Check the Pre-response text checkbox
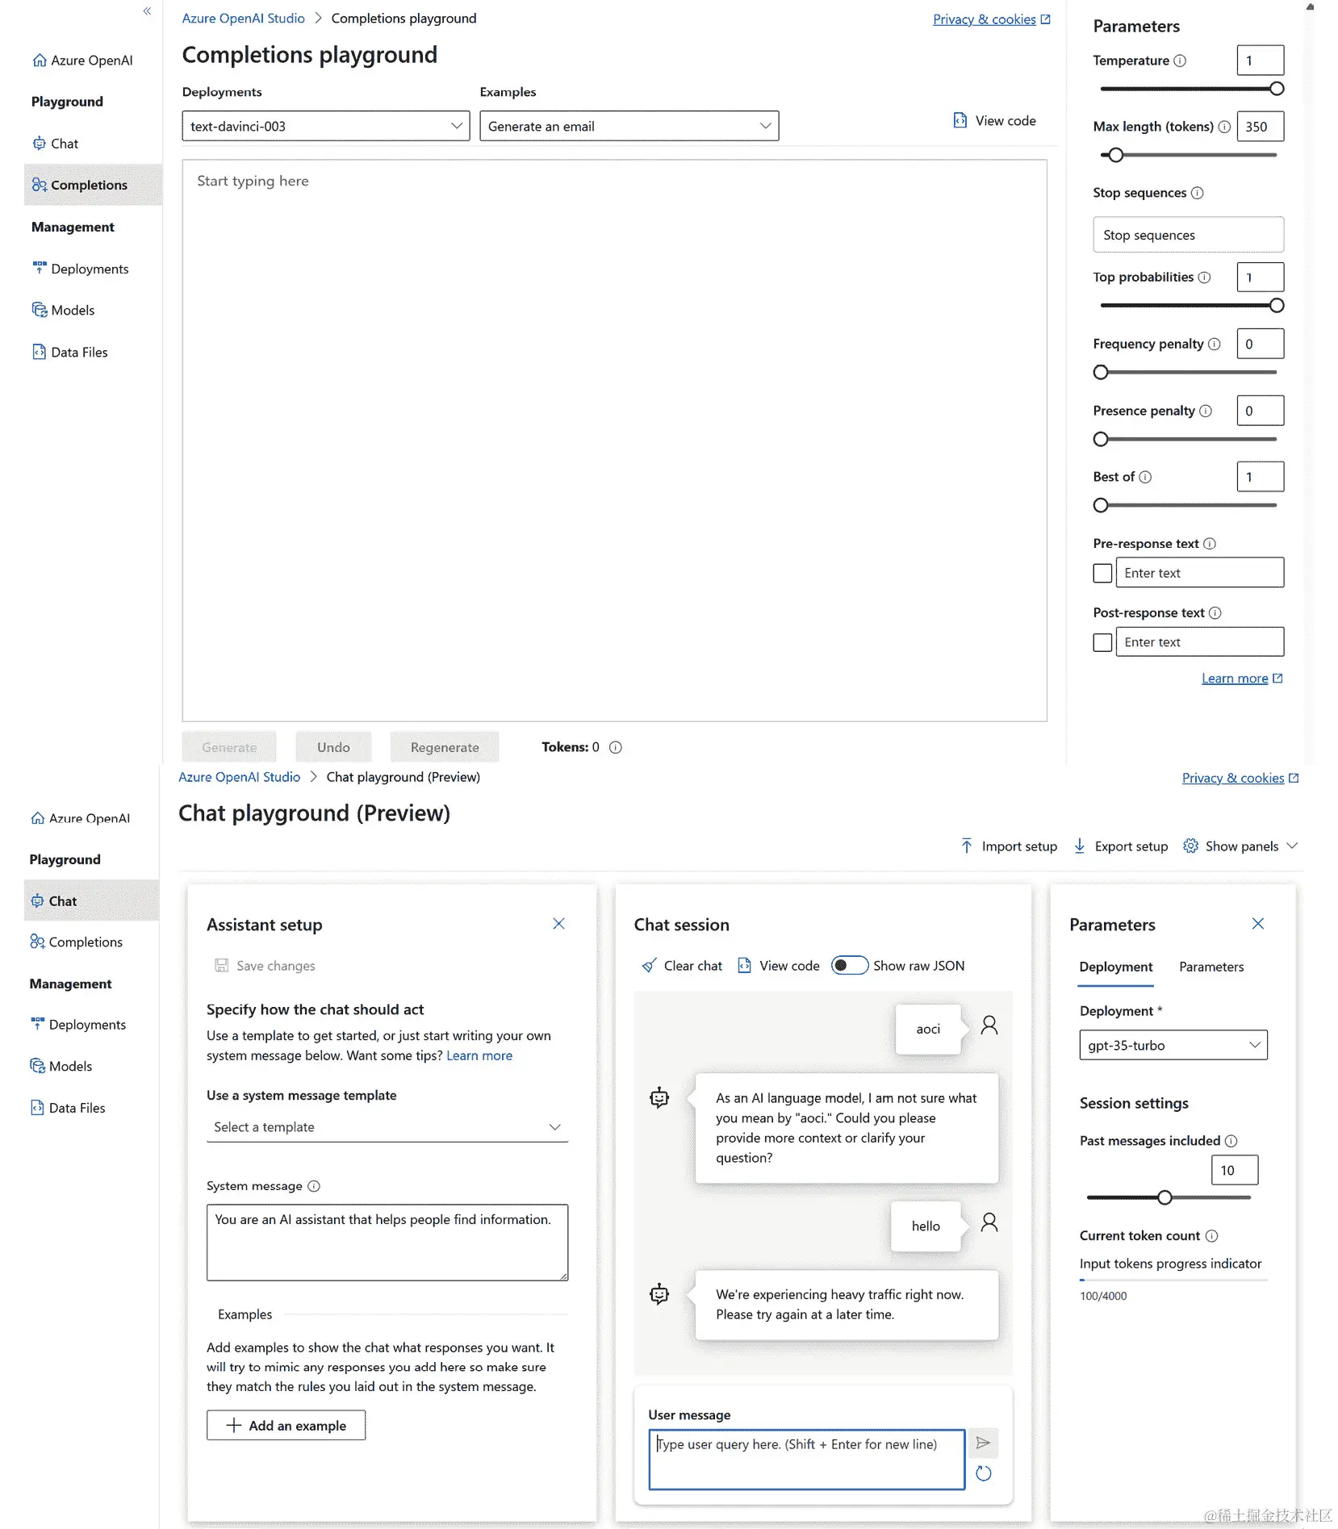The width and height of the screenshot is (1338, 1529). (1102, 572)
